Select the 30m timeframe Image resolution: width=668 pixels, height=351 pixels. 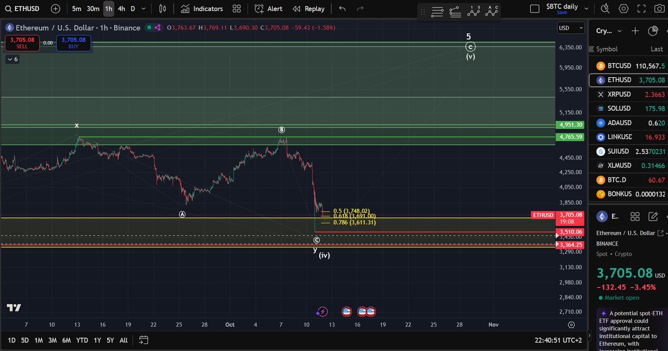(x=93, y=8)
